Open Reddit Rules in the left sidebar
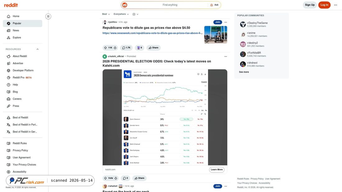This screenshot has height=192, width=342. click(x=22, y=143)
